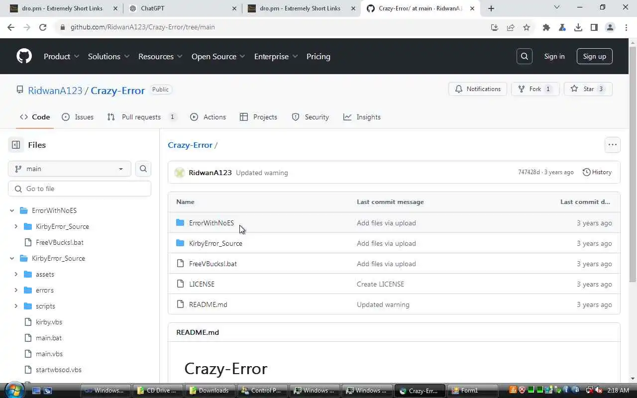Image resolution: width=637 pixels, height=398 pixels.
Task: Reload the page
Action: (43, 27)
